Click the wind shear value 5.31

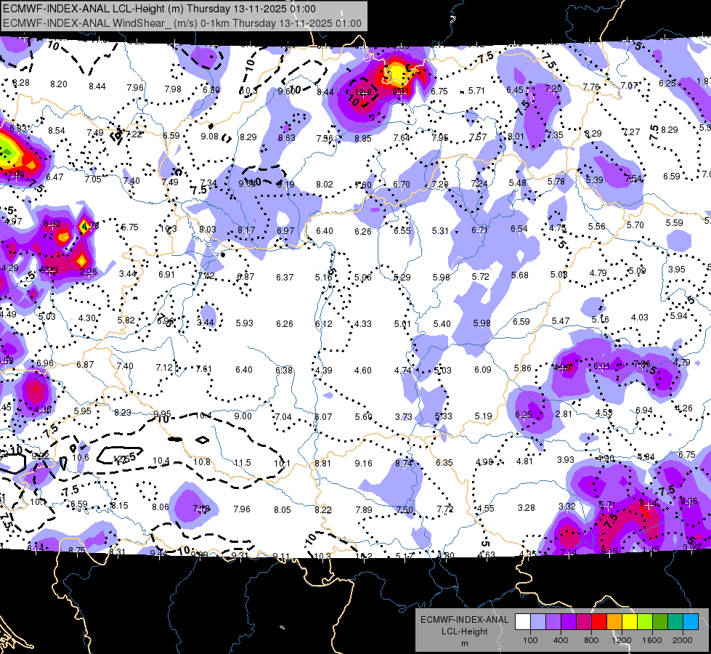[440, 231]
